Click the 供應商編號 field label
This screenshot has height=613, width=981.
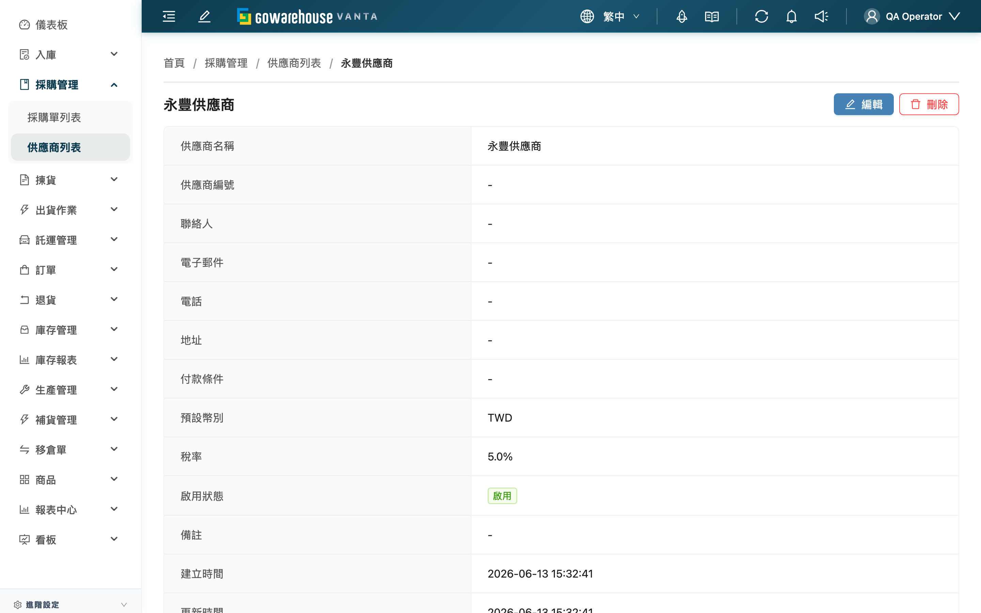point(207,185)
